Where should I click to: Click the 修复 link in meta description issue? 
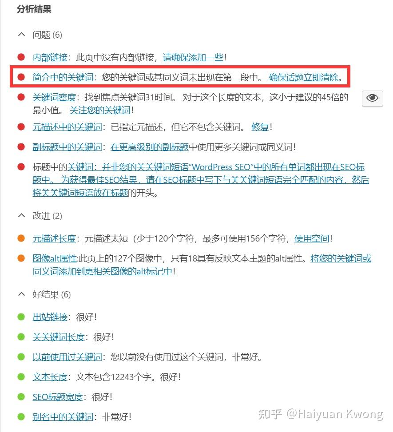click(260, 127)
